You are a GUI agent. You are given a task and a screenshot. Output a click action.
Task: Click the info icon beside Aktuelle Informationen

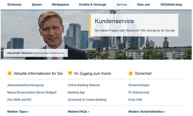click(x=9, y=73)
